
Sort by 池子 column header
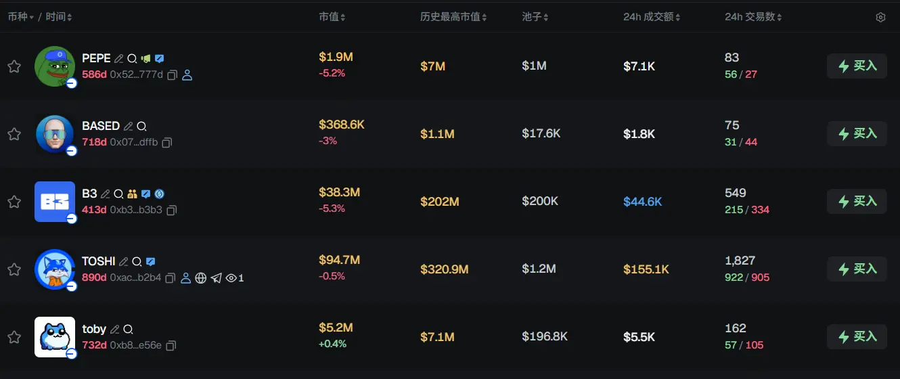535,17
